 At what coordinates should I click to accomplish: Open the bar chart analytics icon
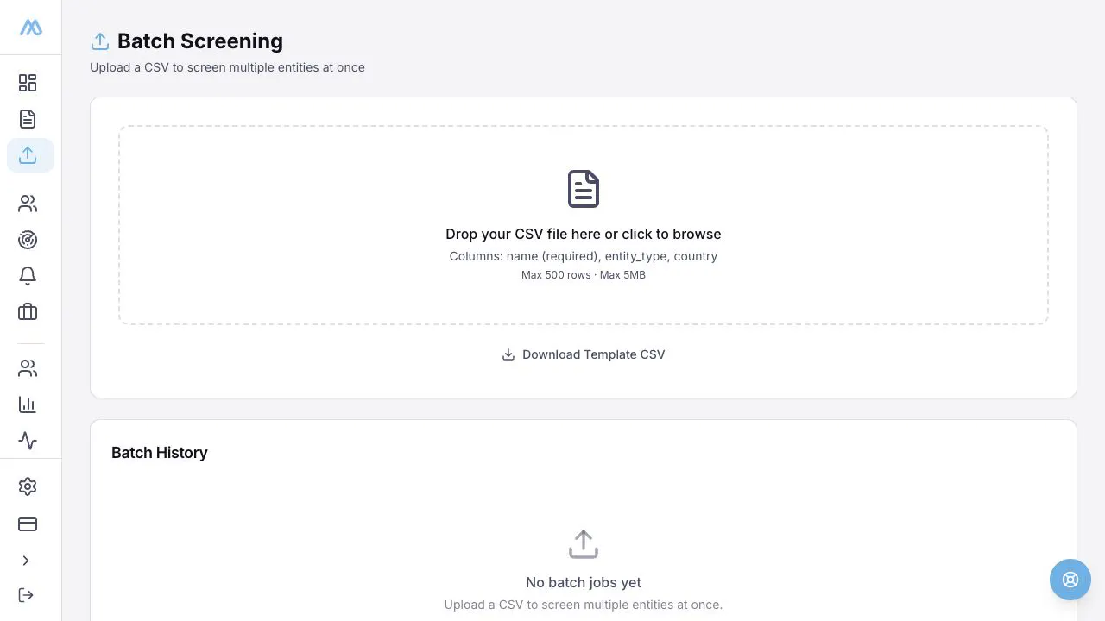point(28,405)
